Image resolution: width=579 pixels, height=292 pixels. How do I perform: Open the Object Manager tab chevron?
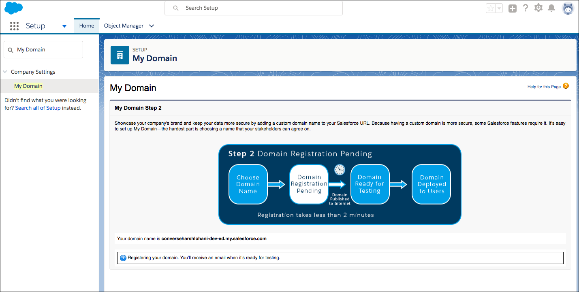(x=152, y=26)
